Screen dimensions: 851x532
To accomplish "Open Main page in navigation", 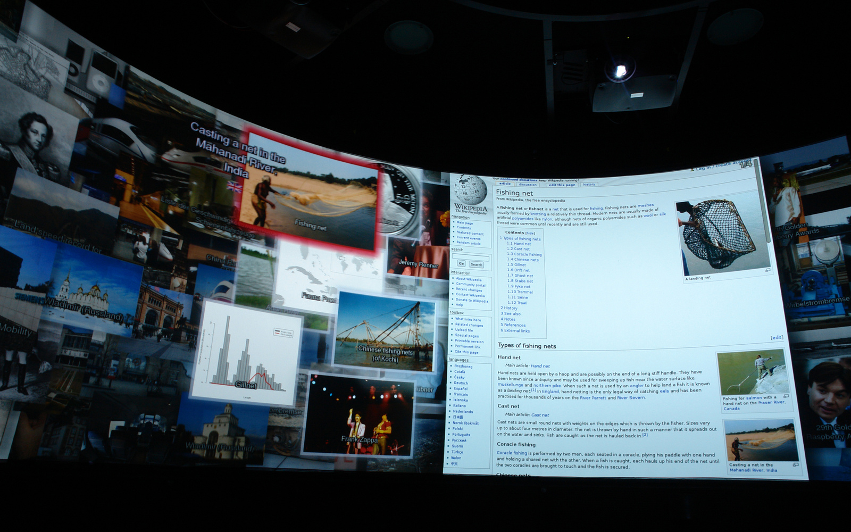I will click(464, 223).
